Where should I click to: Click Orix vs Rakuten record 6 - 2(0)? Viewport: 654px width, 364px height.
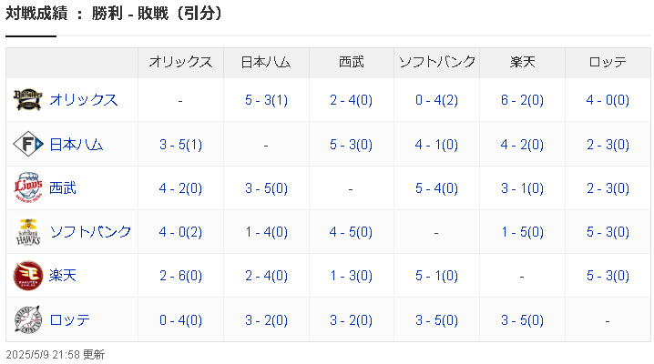pyautogui.click(x=522, y=100)
